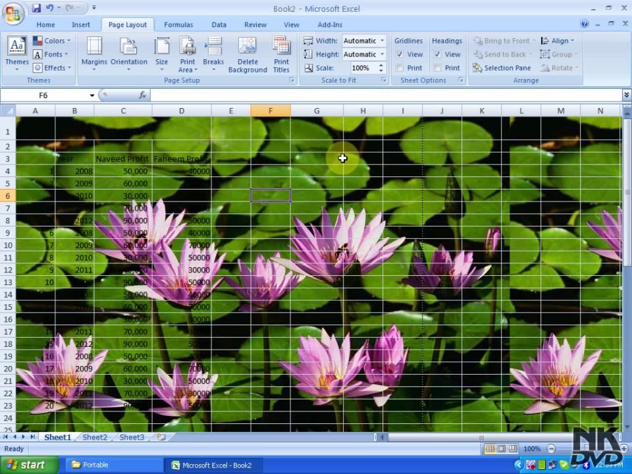The width and height of the screenshot is (632, 474).
Task: Open the theme Colors dropdown
Action: tap(51, 41)
